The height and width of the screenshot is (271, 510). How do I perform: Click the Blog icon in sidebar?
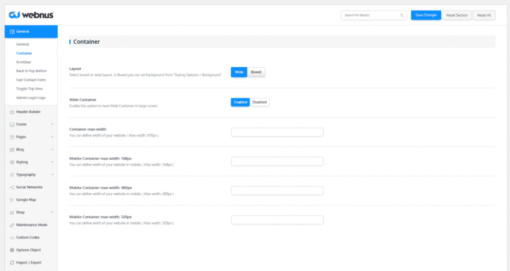(x=12, y=149)
